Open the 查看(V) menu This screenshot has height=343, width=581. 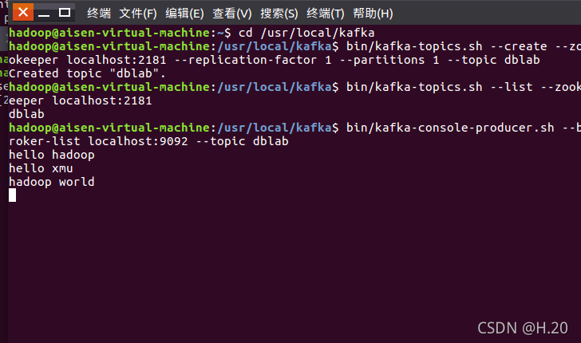click(232, 14)
